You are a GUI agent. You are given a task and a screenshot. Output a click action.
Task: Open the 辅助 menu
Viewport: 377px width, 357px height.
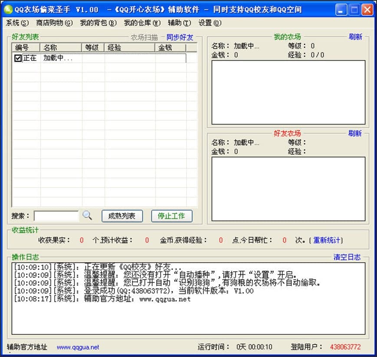[179, 23]
